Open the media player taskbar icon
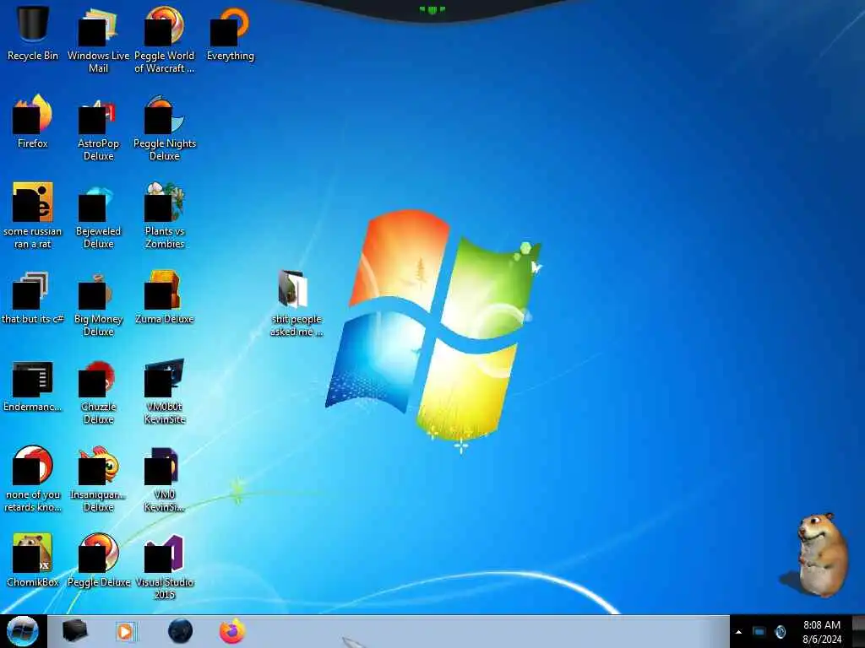The width and height of the screenshot is (865, 648). tap(126, 631)
